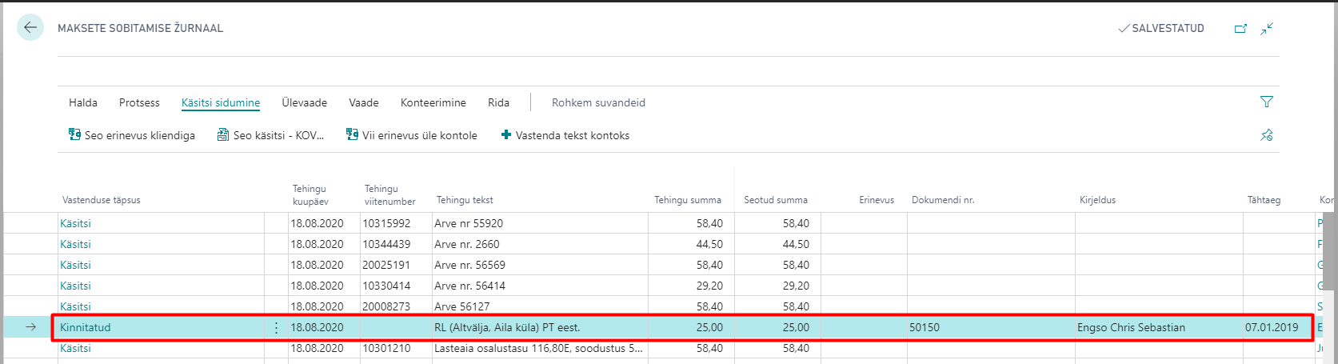Click Vastenda tekst kontoks plus action

click(x=565, y=135)
